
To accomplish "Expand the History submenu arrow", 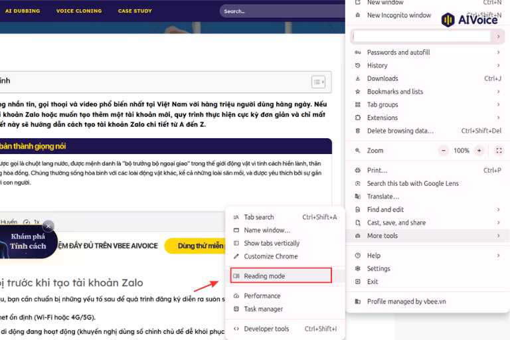I will [x=499, y=65].
